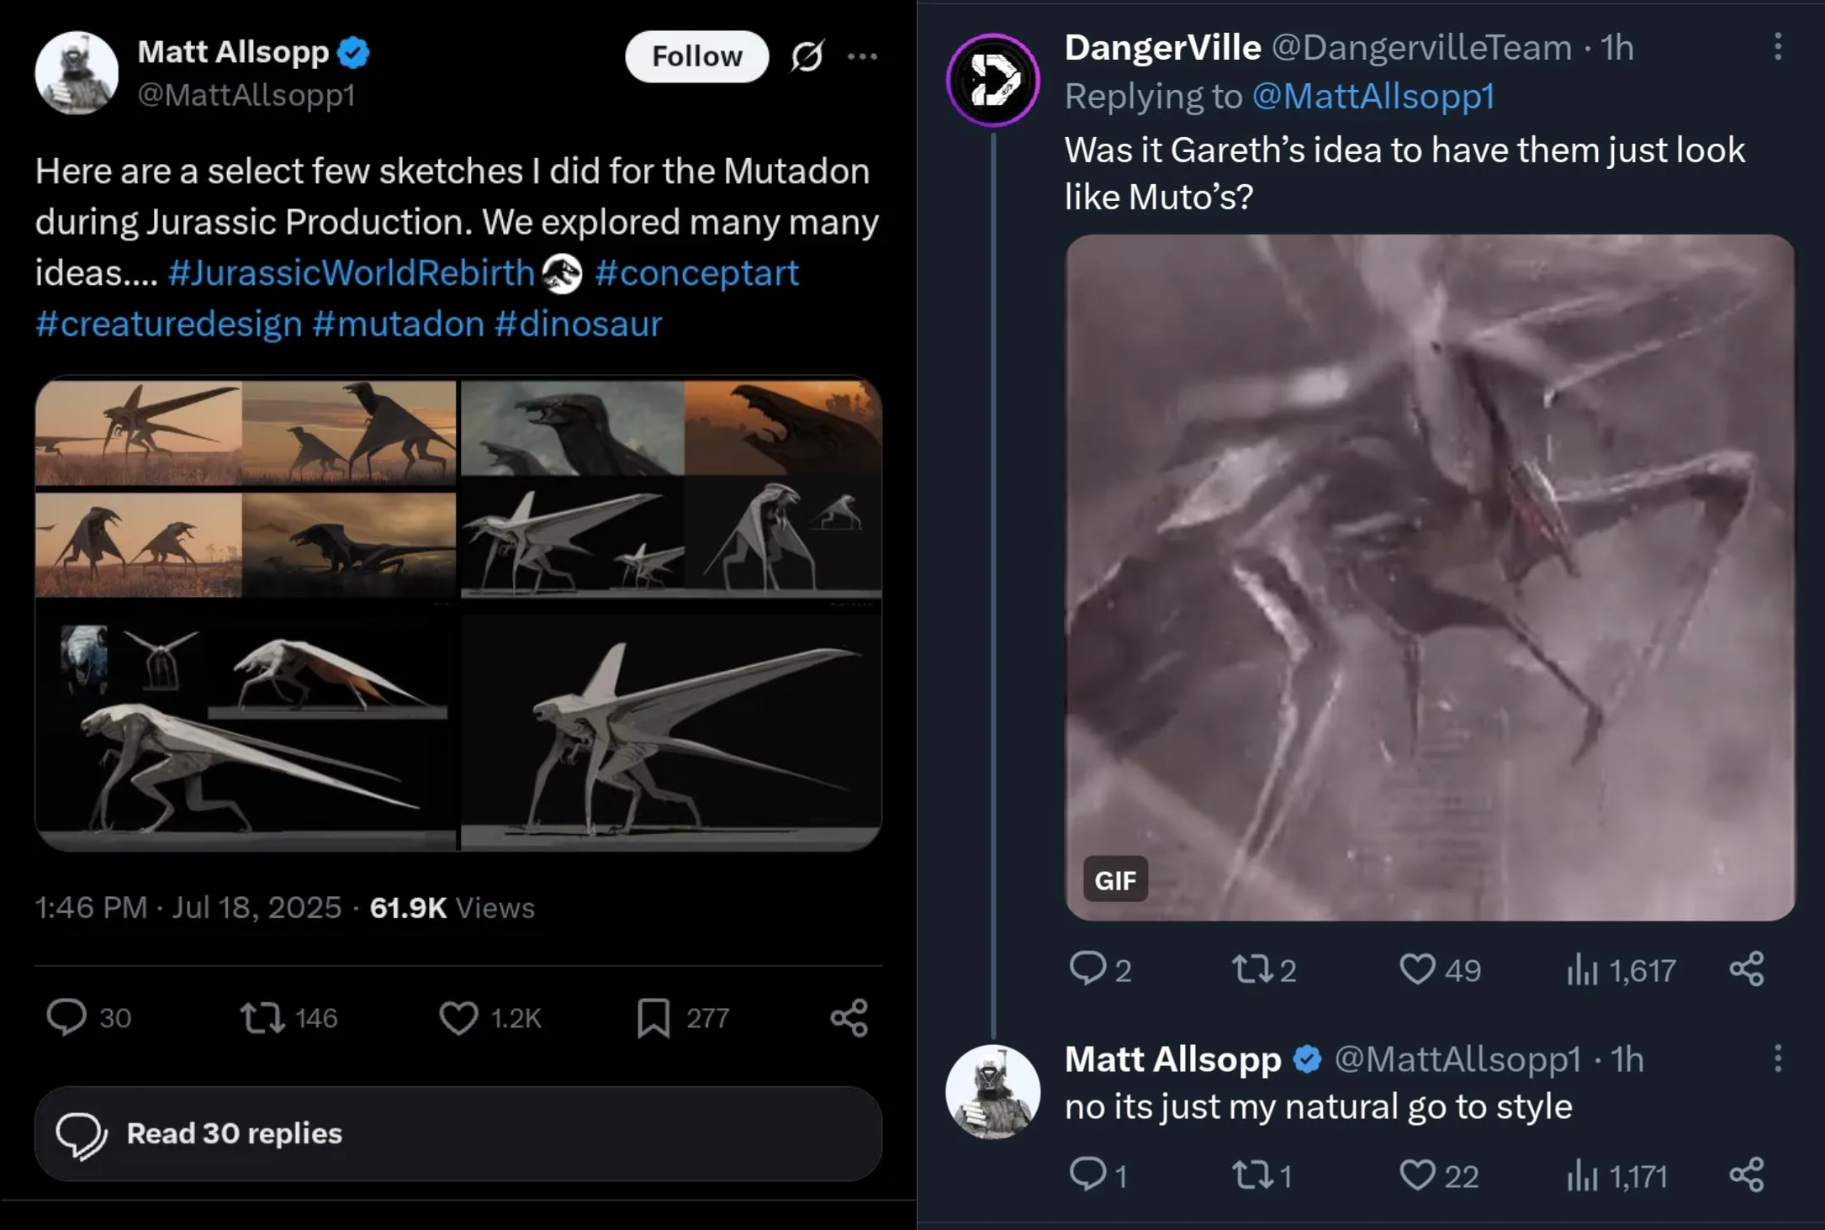The height and width of the screenshot is (1230, 1825).
Task: Open Matt Allsopp's avatar on the main post
Action: 77,73
